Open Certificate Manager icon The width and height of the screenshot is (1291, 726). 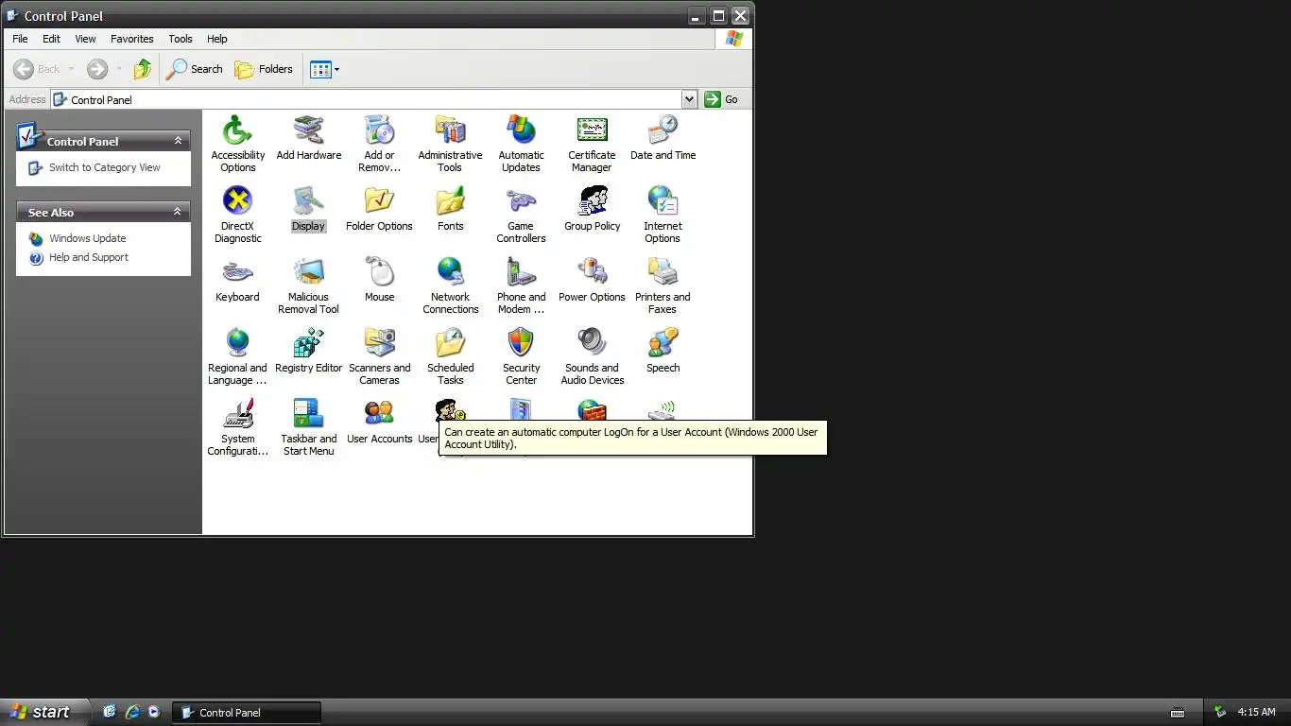point(592,130)
